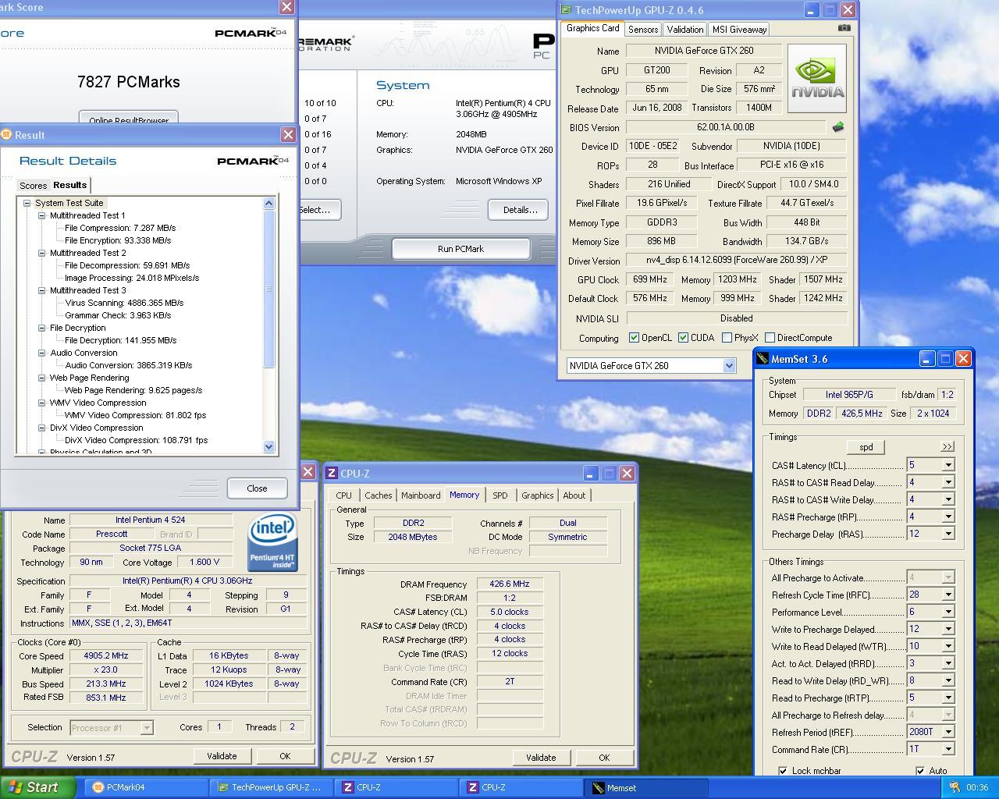999x799 pixels.
Task: Collapse the System Test Suite tree node
Action: tap(27, 203)
